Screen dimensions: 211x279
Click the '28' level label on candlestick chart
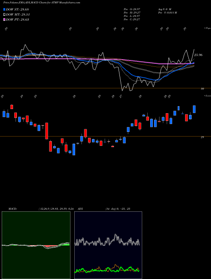202,137
